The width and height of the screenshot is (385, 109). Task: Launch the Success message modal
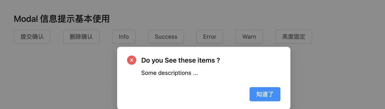pyautogui.click(x=166, y=37)
